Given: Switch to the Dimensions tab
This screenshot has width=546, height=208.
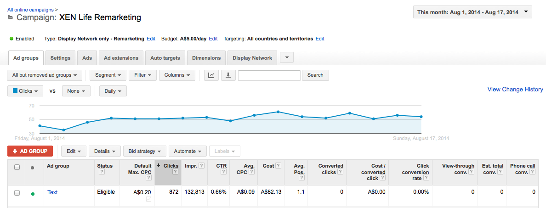Looking at the screenshot, I should pos(206,58).
